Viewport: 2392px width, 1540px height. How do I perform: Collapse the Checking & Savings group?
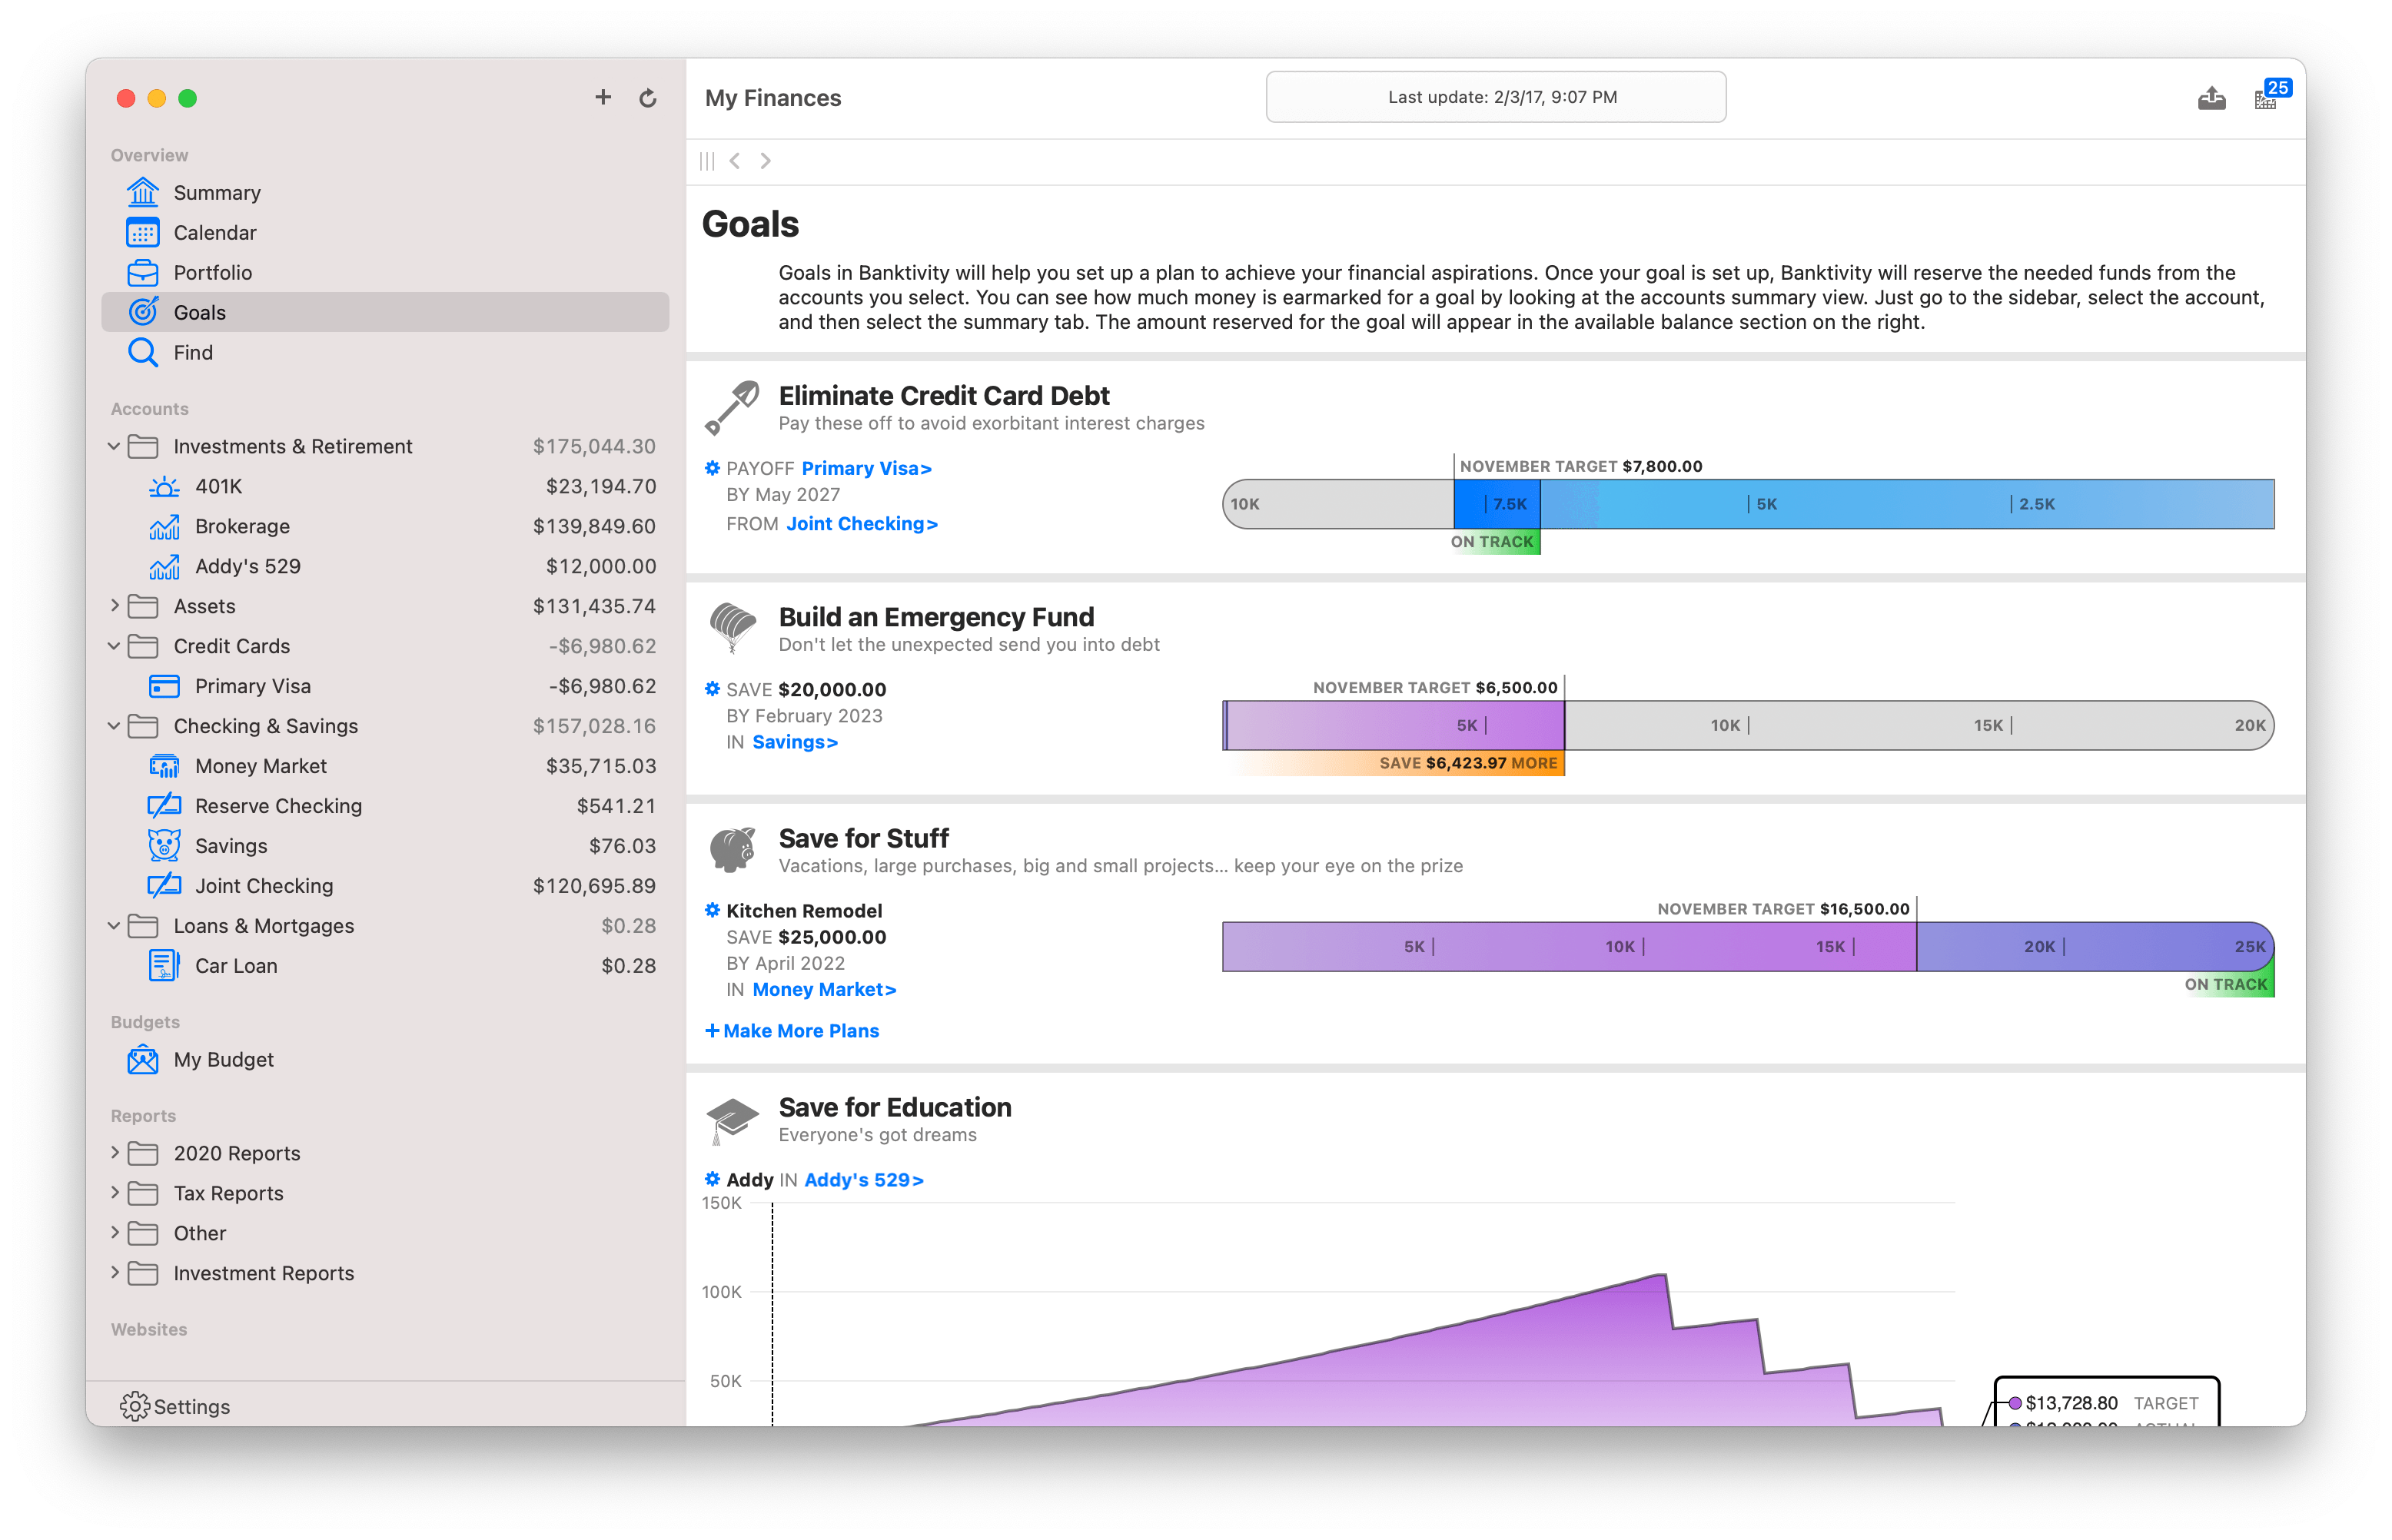[113, 725]
